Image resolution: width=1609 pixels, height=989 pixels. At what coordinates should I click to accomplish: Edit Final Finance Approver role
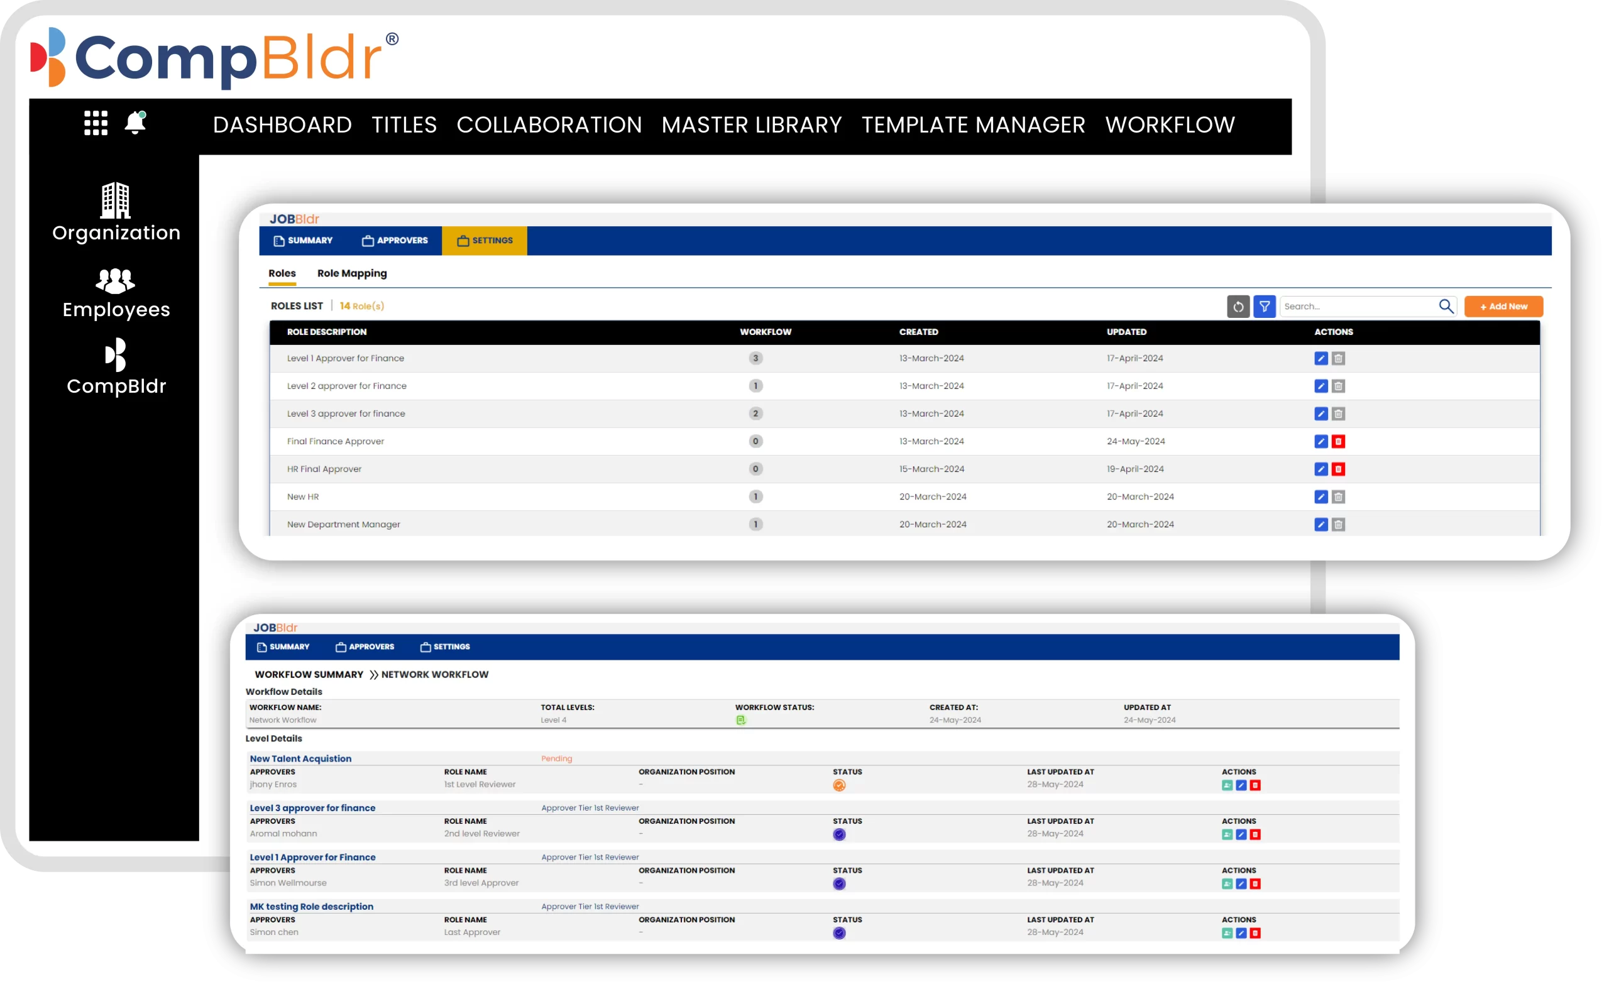coord(1321,442)
